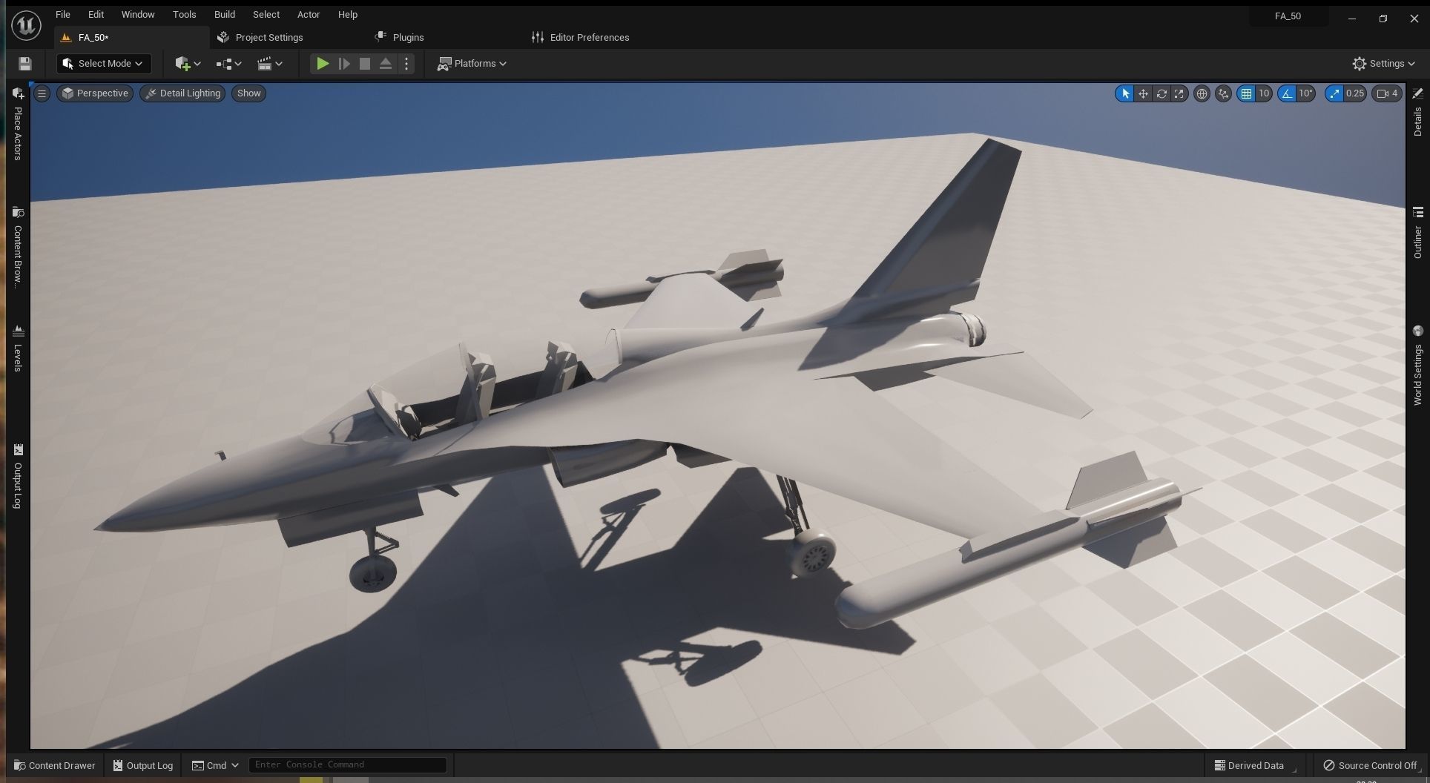The height and width of the screenshot is (783, 1430).
Task: Select the object selection arrow tool
Action: (1124, 93)
